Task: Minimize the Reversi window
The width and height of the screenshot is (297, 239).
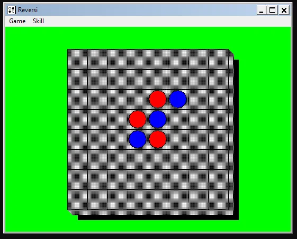Action: pos(262,10)
